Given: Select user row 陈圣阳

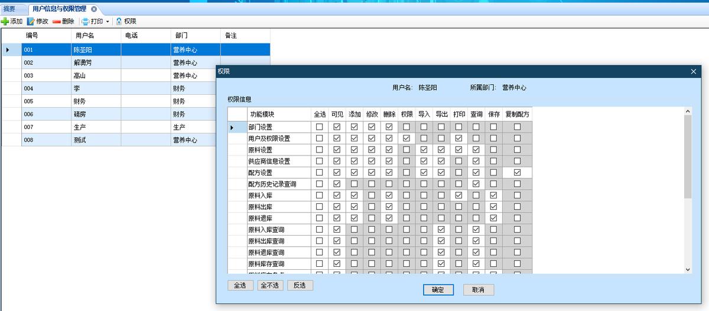Looking at the screenshot, I should pyautogui.click(x=135, y=50).
